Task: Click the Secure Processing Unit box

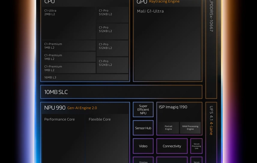Action: (x=196, y=146)
